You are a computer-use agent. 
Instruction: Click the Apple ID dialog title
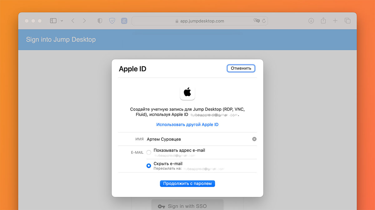pyautogui.click(x=132, y=69)
